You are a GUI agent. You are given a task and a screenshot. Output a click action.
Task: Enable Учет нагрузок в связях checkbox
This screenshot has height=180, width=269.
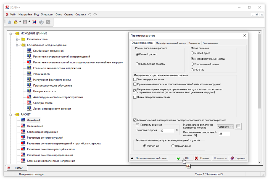[x=135, y=79]
